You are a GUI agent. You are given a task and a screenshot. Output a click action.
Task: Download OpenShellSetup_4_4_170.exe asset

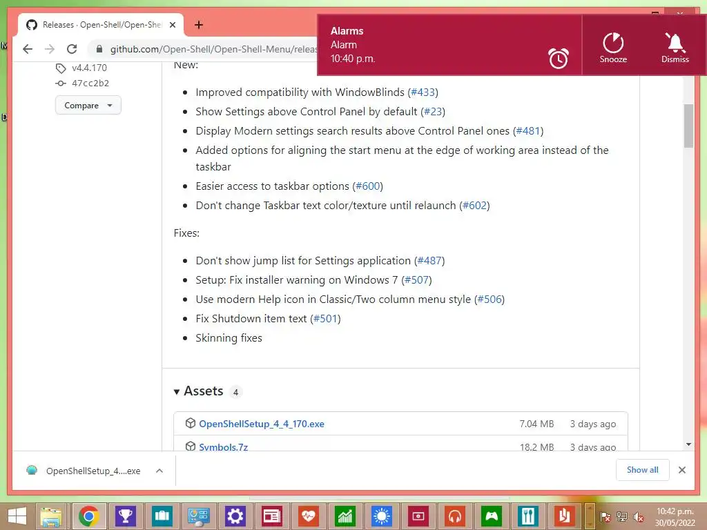pyautogui.click(x=262, y=424)
